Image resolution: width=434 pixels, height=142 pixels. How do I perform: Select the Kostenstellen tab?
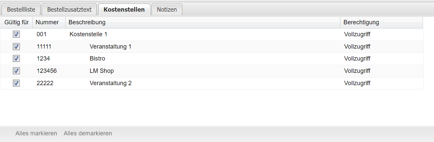coord(124,10)
